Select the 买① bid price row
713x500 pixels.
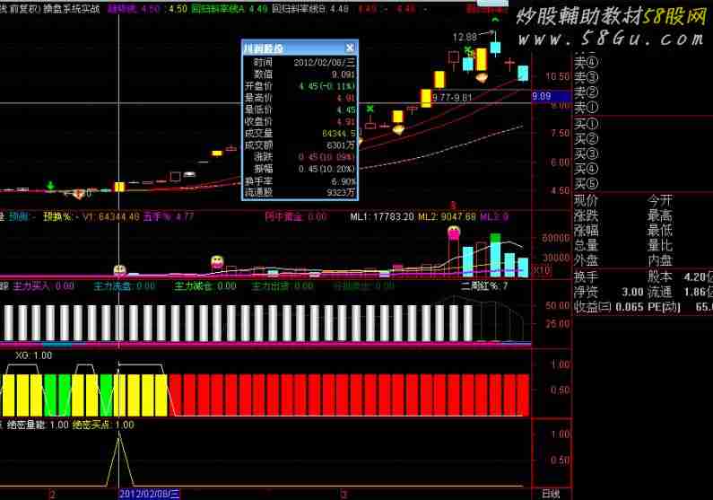[586, 124]
